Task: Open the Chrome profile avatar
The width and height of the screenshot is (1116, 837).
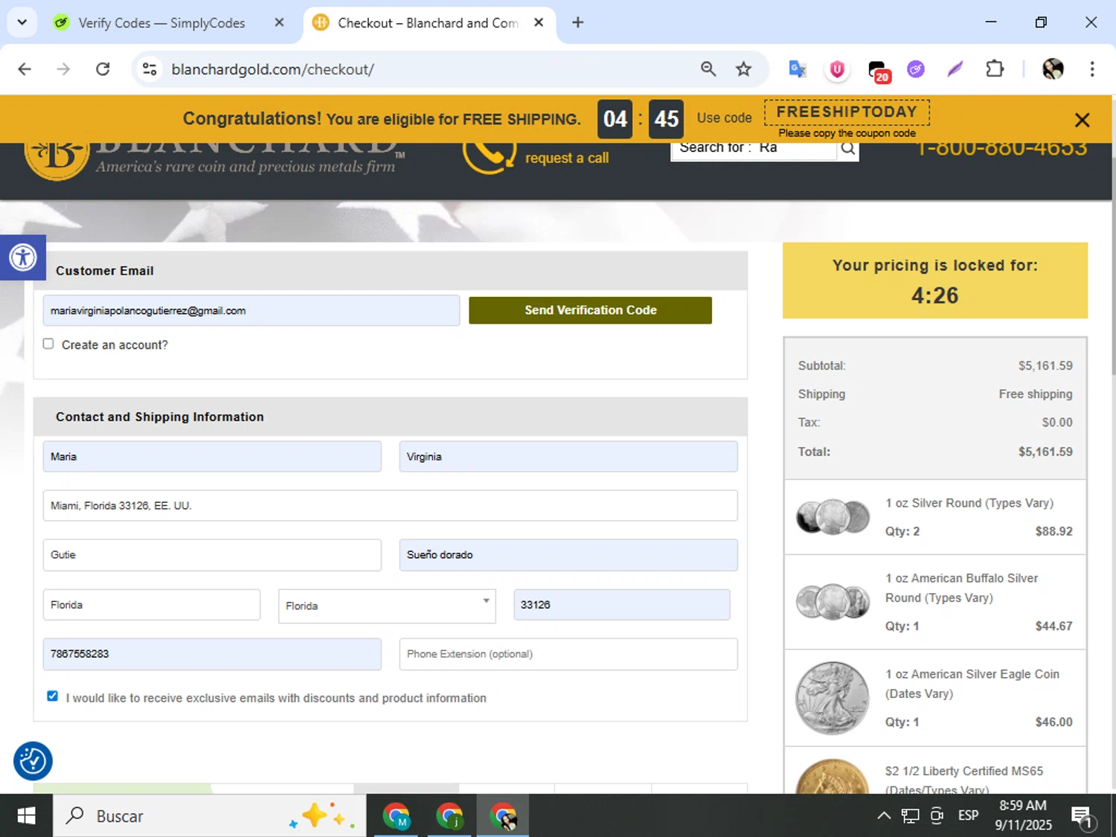Action: pos(1053,69)
